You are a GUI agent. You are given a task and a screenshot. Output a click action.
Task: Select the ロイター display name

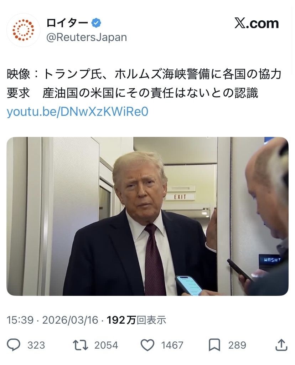67,23
